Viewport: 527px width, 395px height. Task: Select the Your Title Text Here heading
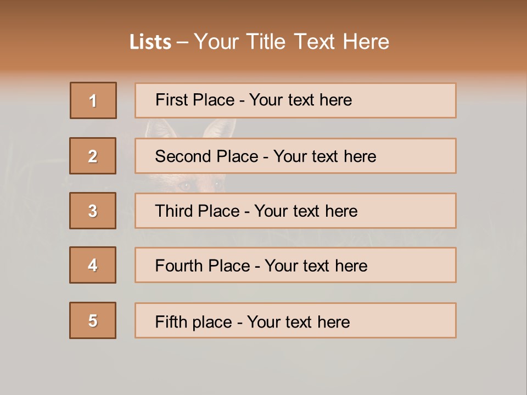click(291, 42)
